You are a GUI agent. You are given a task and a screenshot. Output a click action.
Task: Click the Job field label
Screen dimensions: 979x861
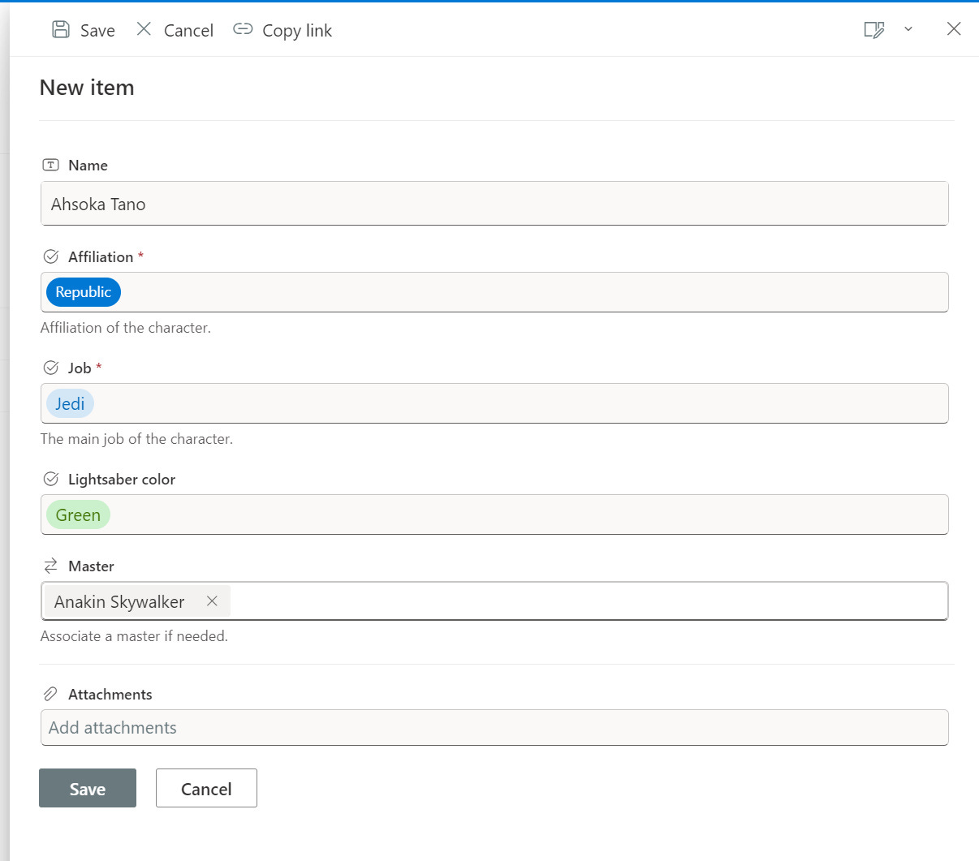click(x=80, y=368)
